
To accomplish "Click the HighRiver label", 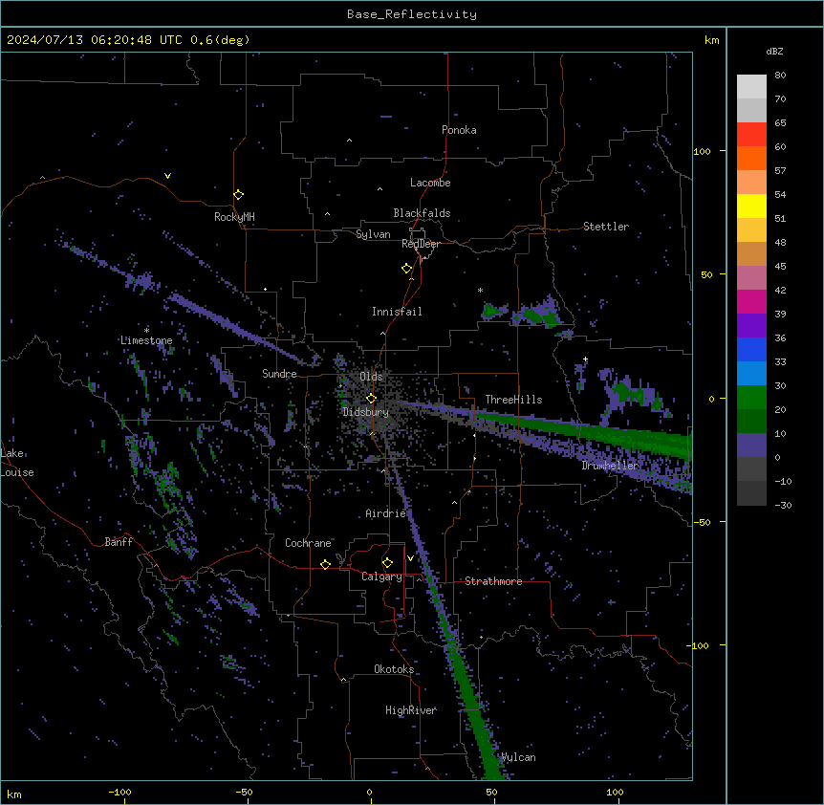I will click(x=411, y=710).
